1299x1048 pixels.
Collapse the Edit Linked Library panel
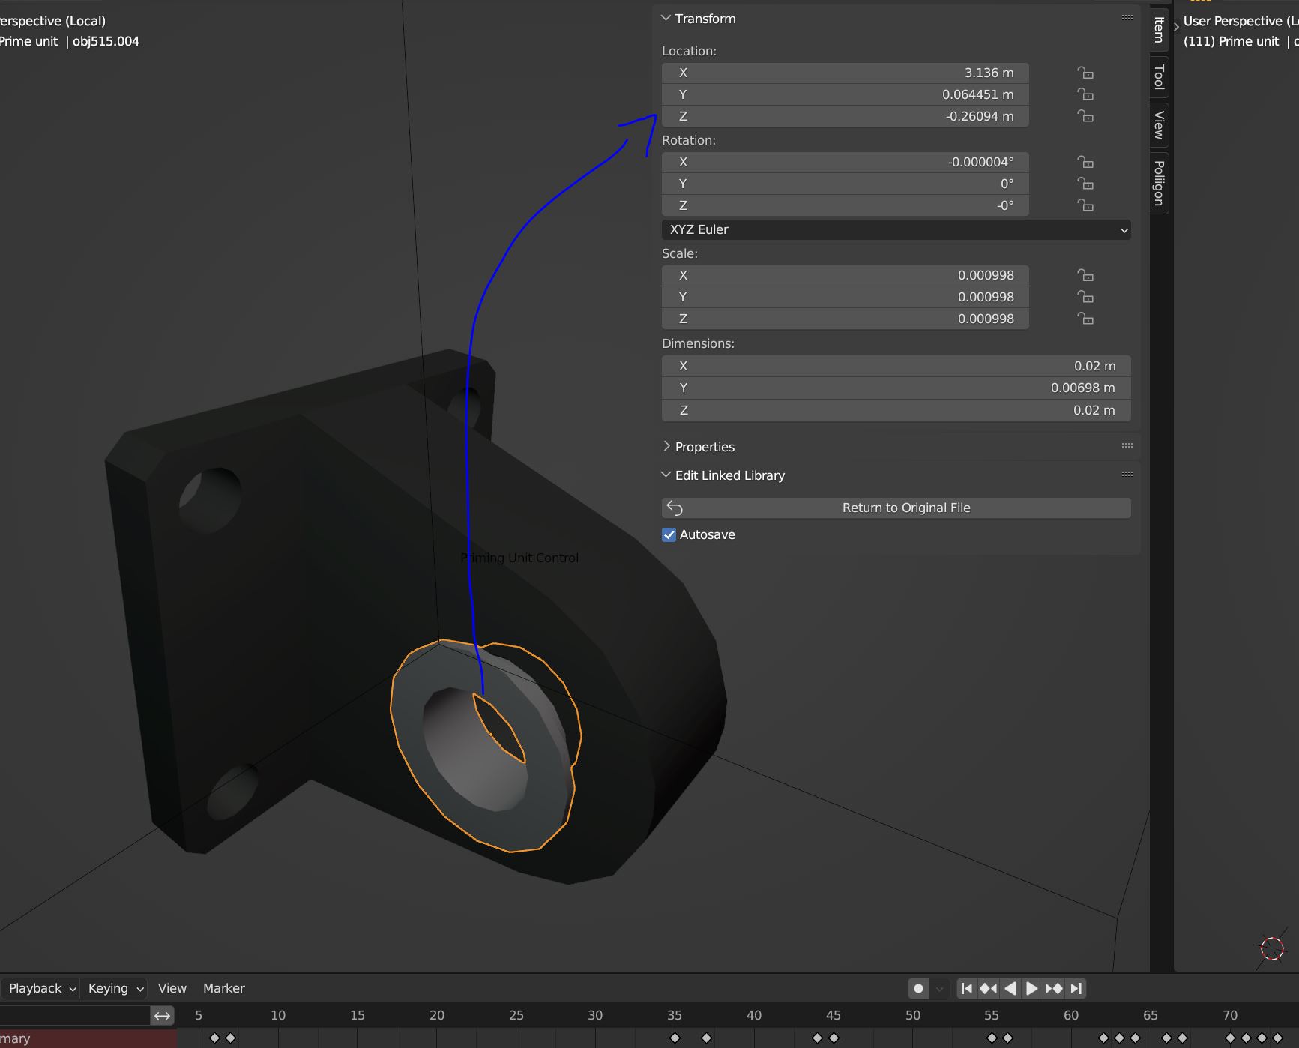(666, 475)
